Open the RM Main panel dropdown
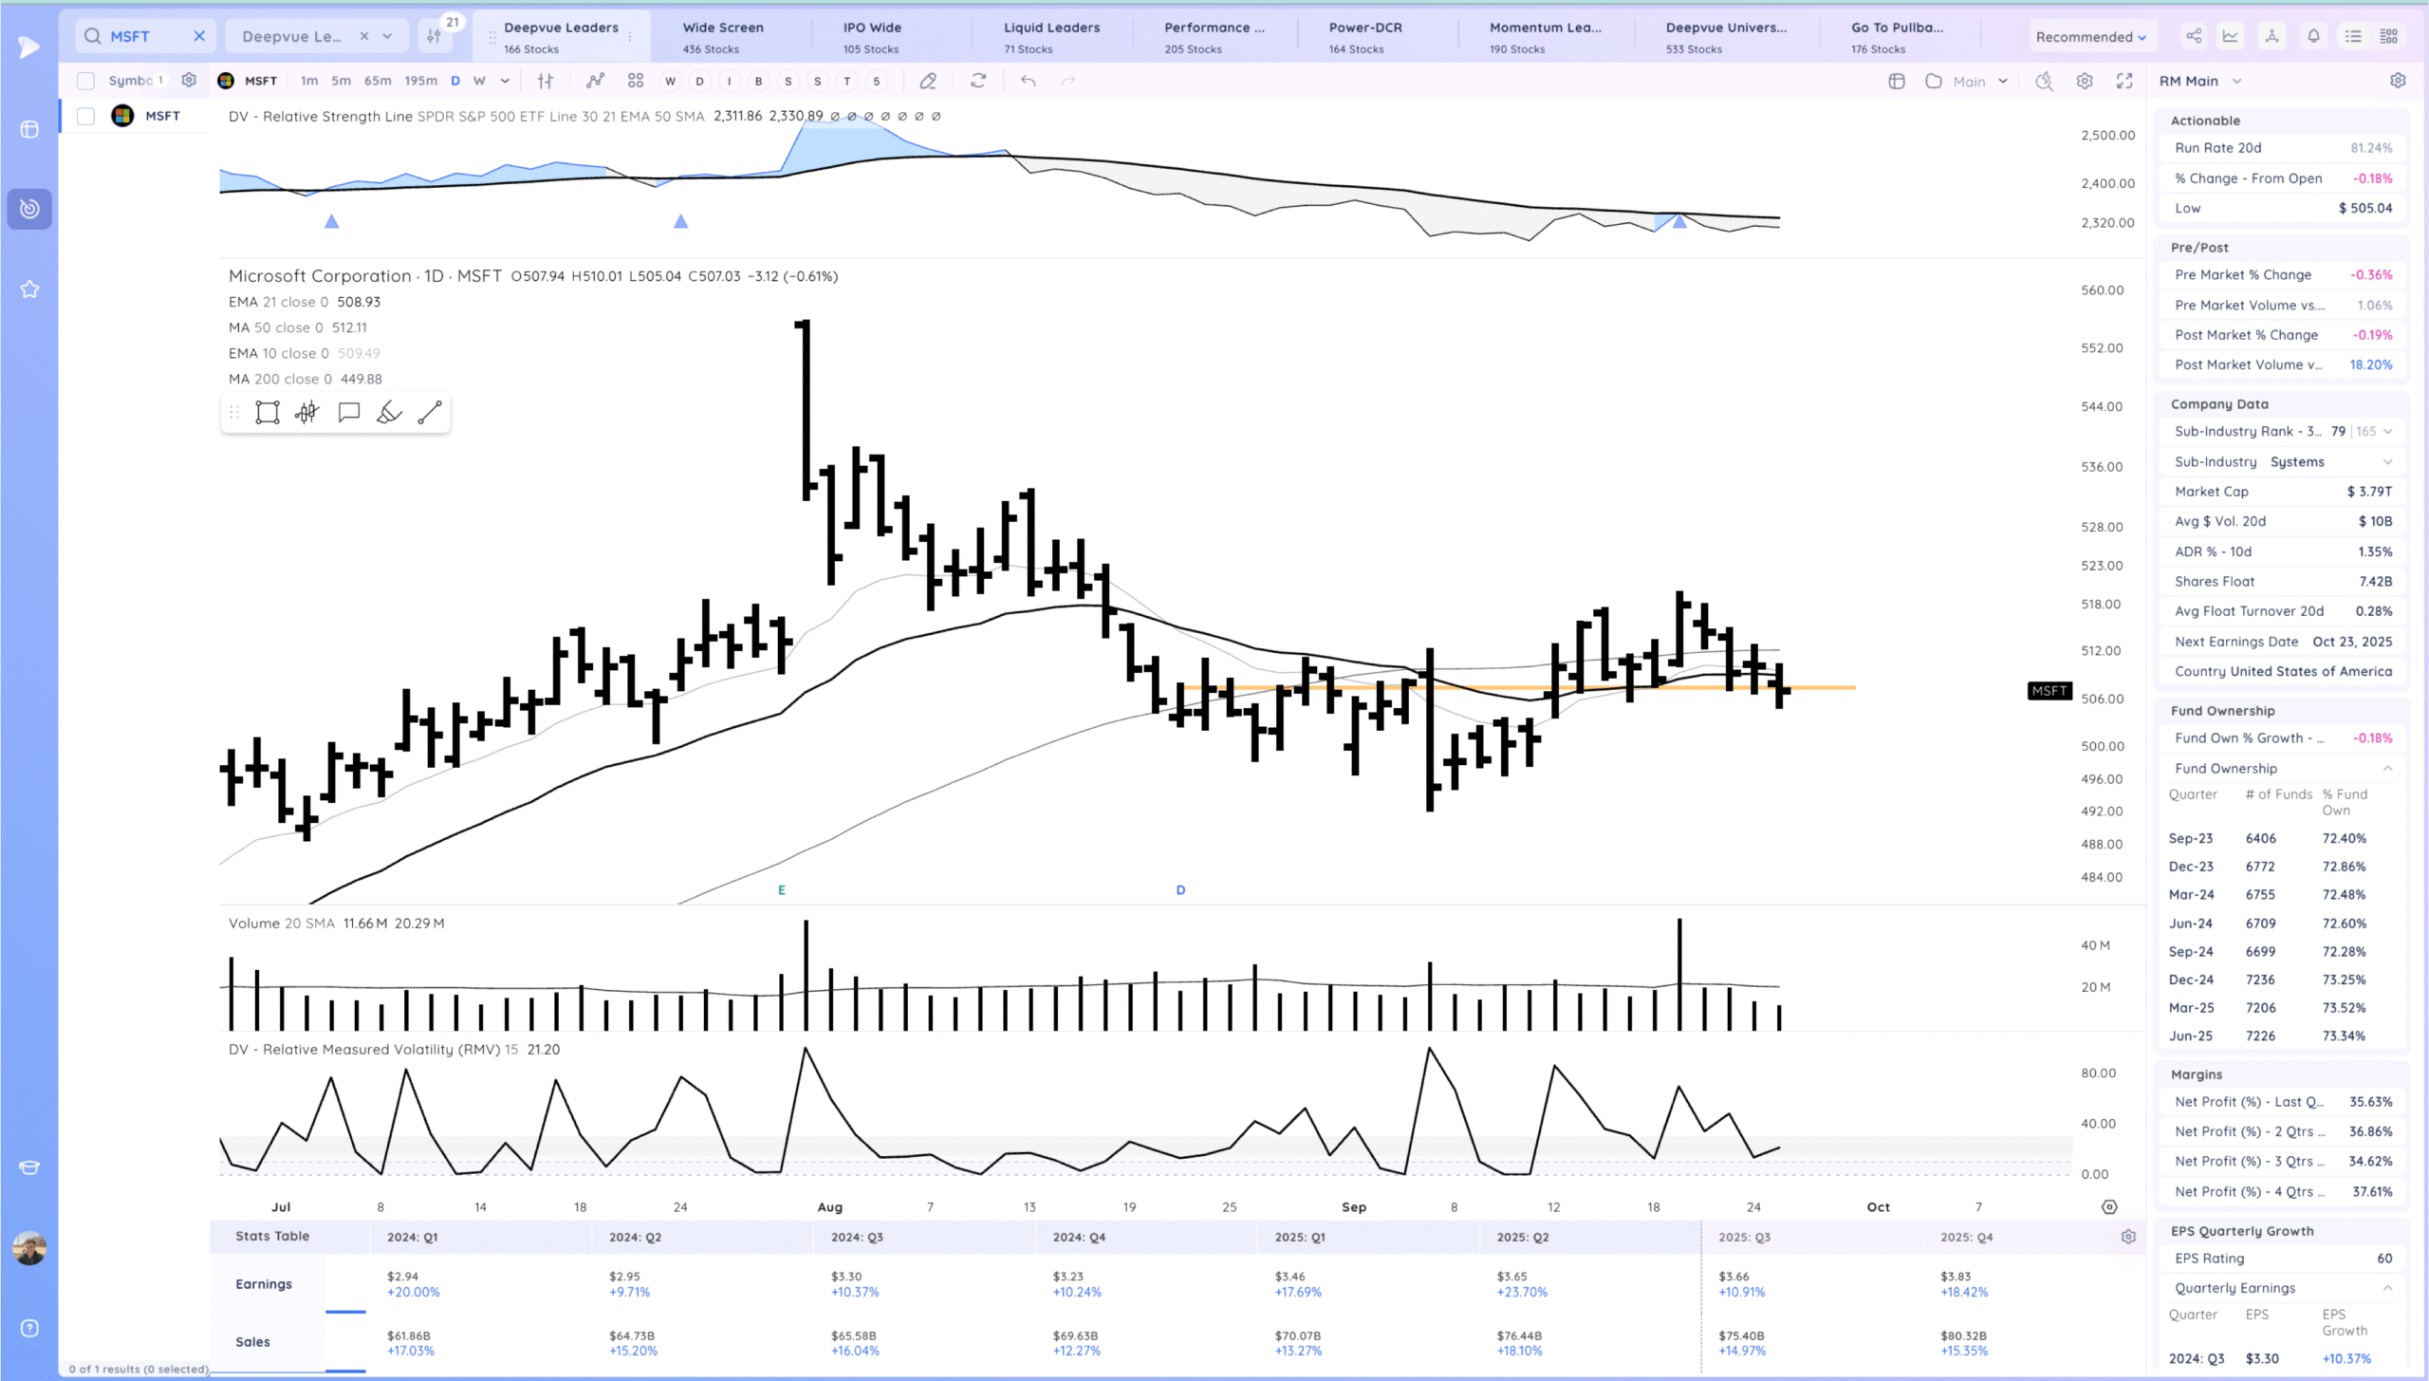The height and width of the screenshot is (1381, 2429). tap(2236, 81)
